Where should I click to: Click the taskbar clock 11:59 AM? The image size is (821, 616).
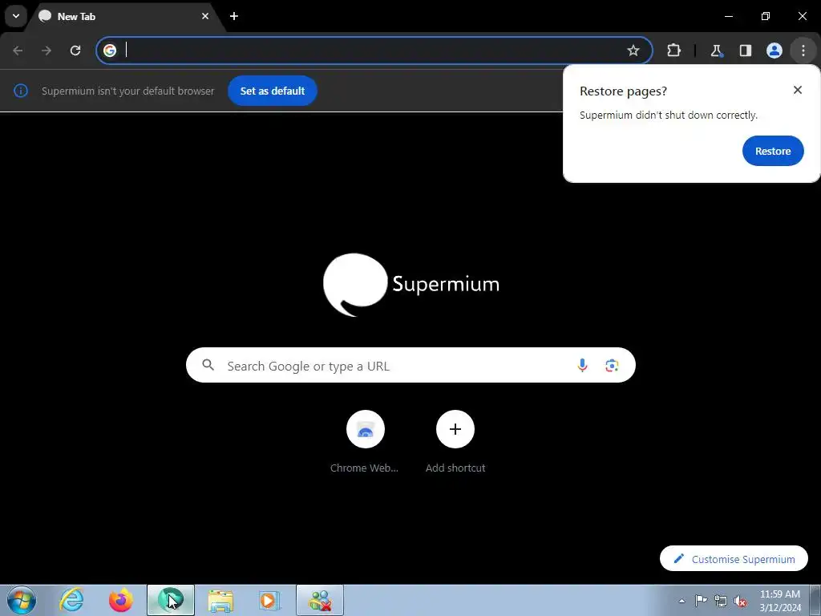779,600
